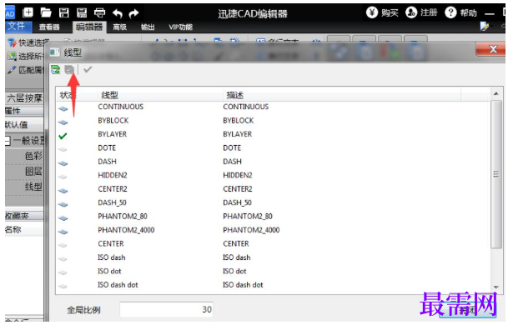The height and width of the screenshot is (330, 513).
Task: Select CONTINUOUS in linetype column
Action: coord(121,107)
